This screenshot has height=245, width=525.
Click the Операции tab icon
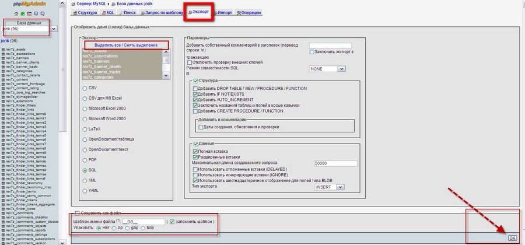(240, 12)
